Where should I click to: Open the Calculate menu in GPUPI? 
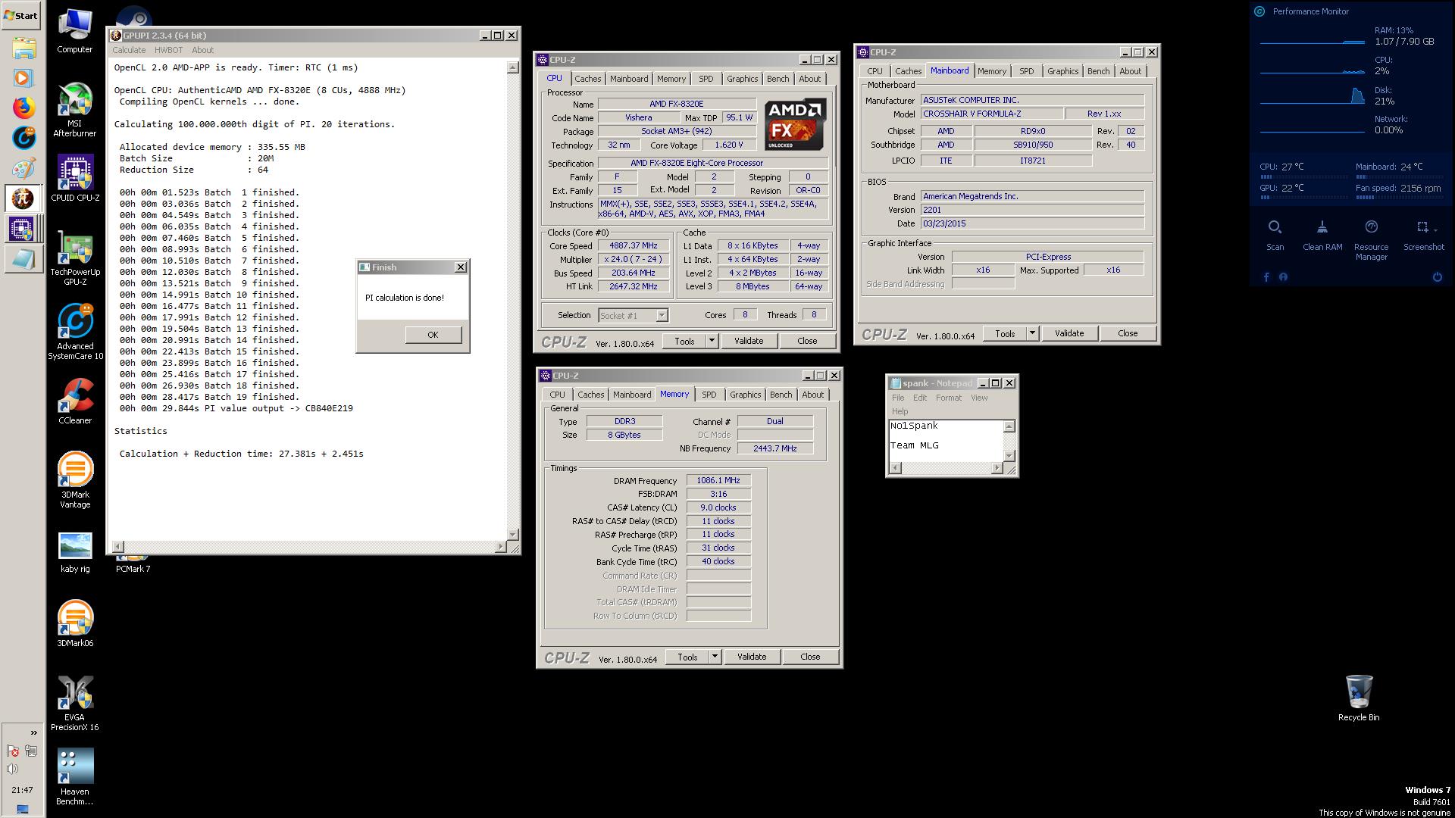pos(129,50)
